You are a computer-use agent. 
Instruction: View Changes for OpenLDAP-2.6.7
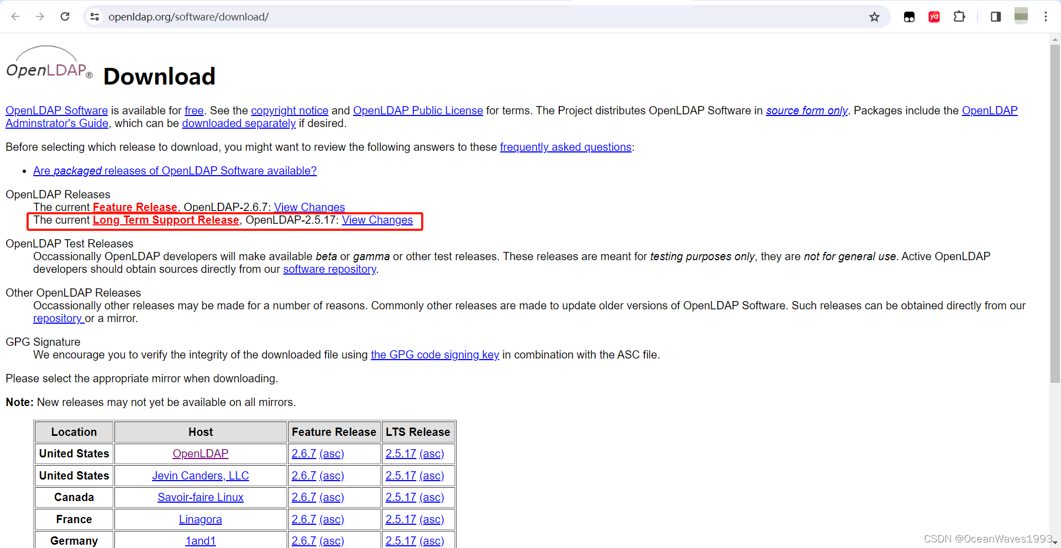click(x=309, y=207)
